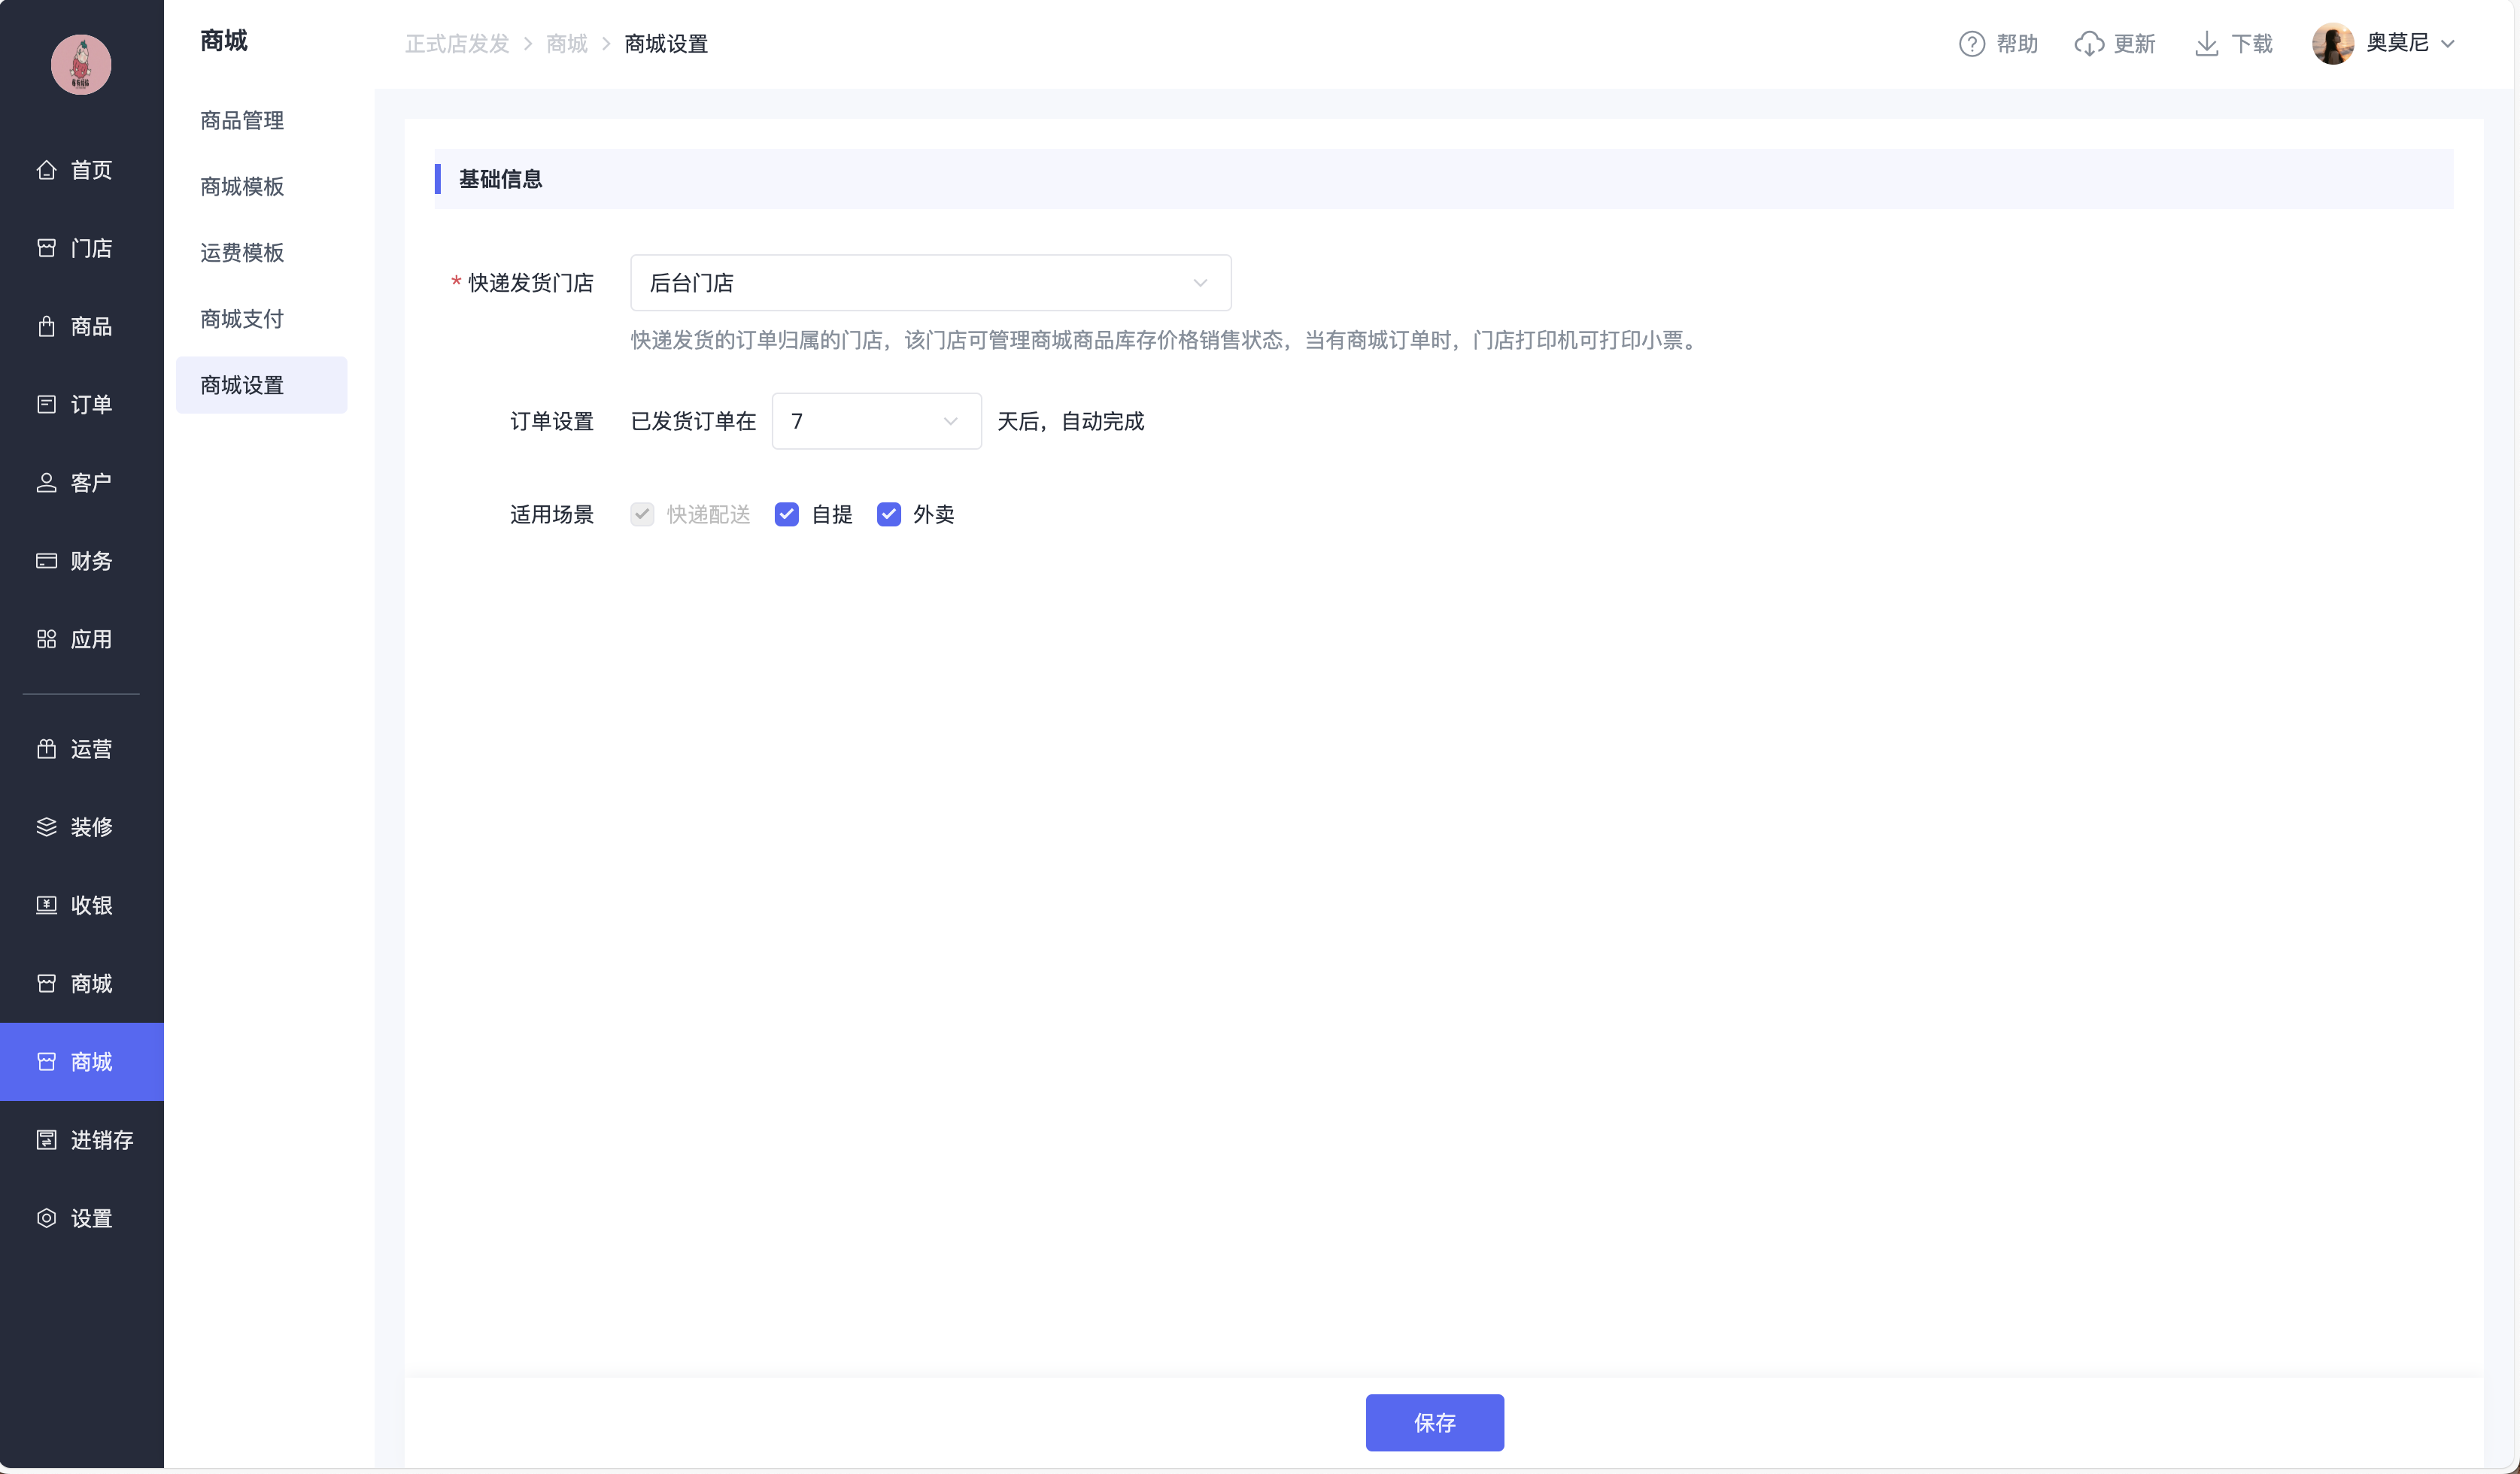The width and height of the screenshot is (2520, 1474).
Task: Click the 设置 settings icon
Action: pos(46,1218)
